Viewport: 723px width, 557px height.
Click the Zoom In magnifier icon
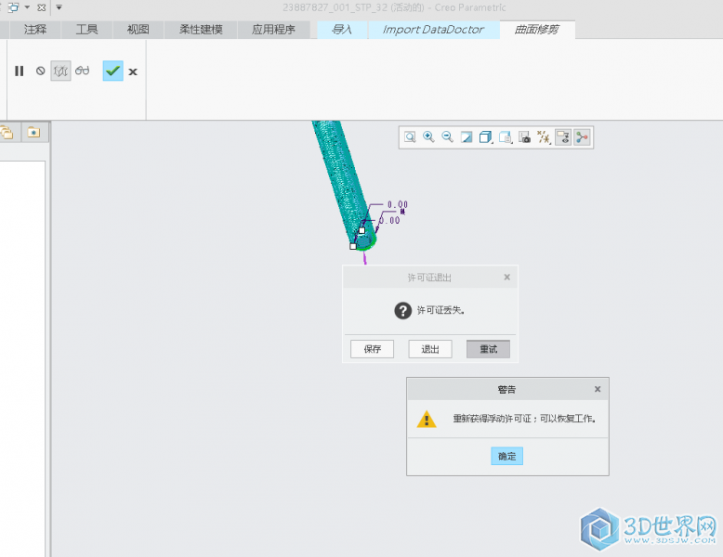(x=428, y=137)
